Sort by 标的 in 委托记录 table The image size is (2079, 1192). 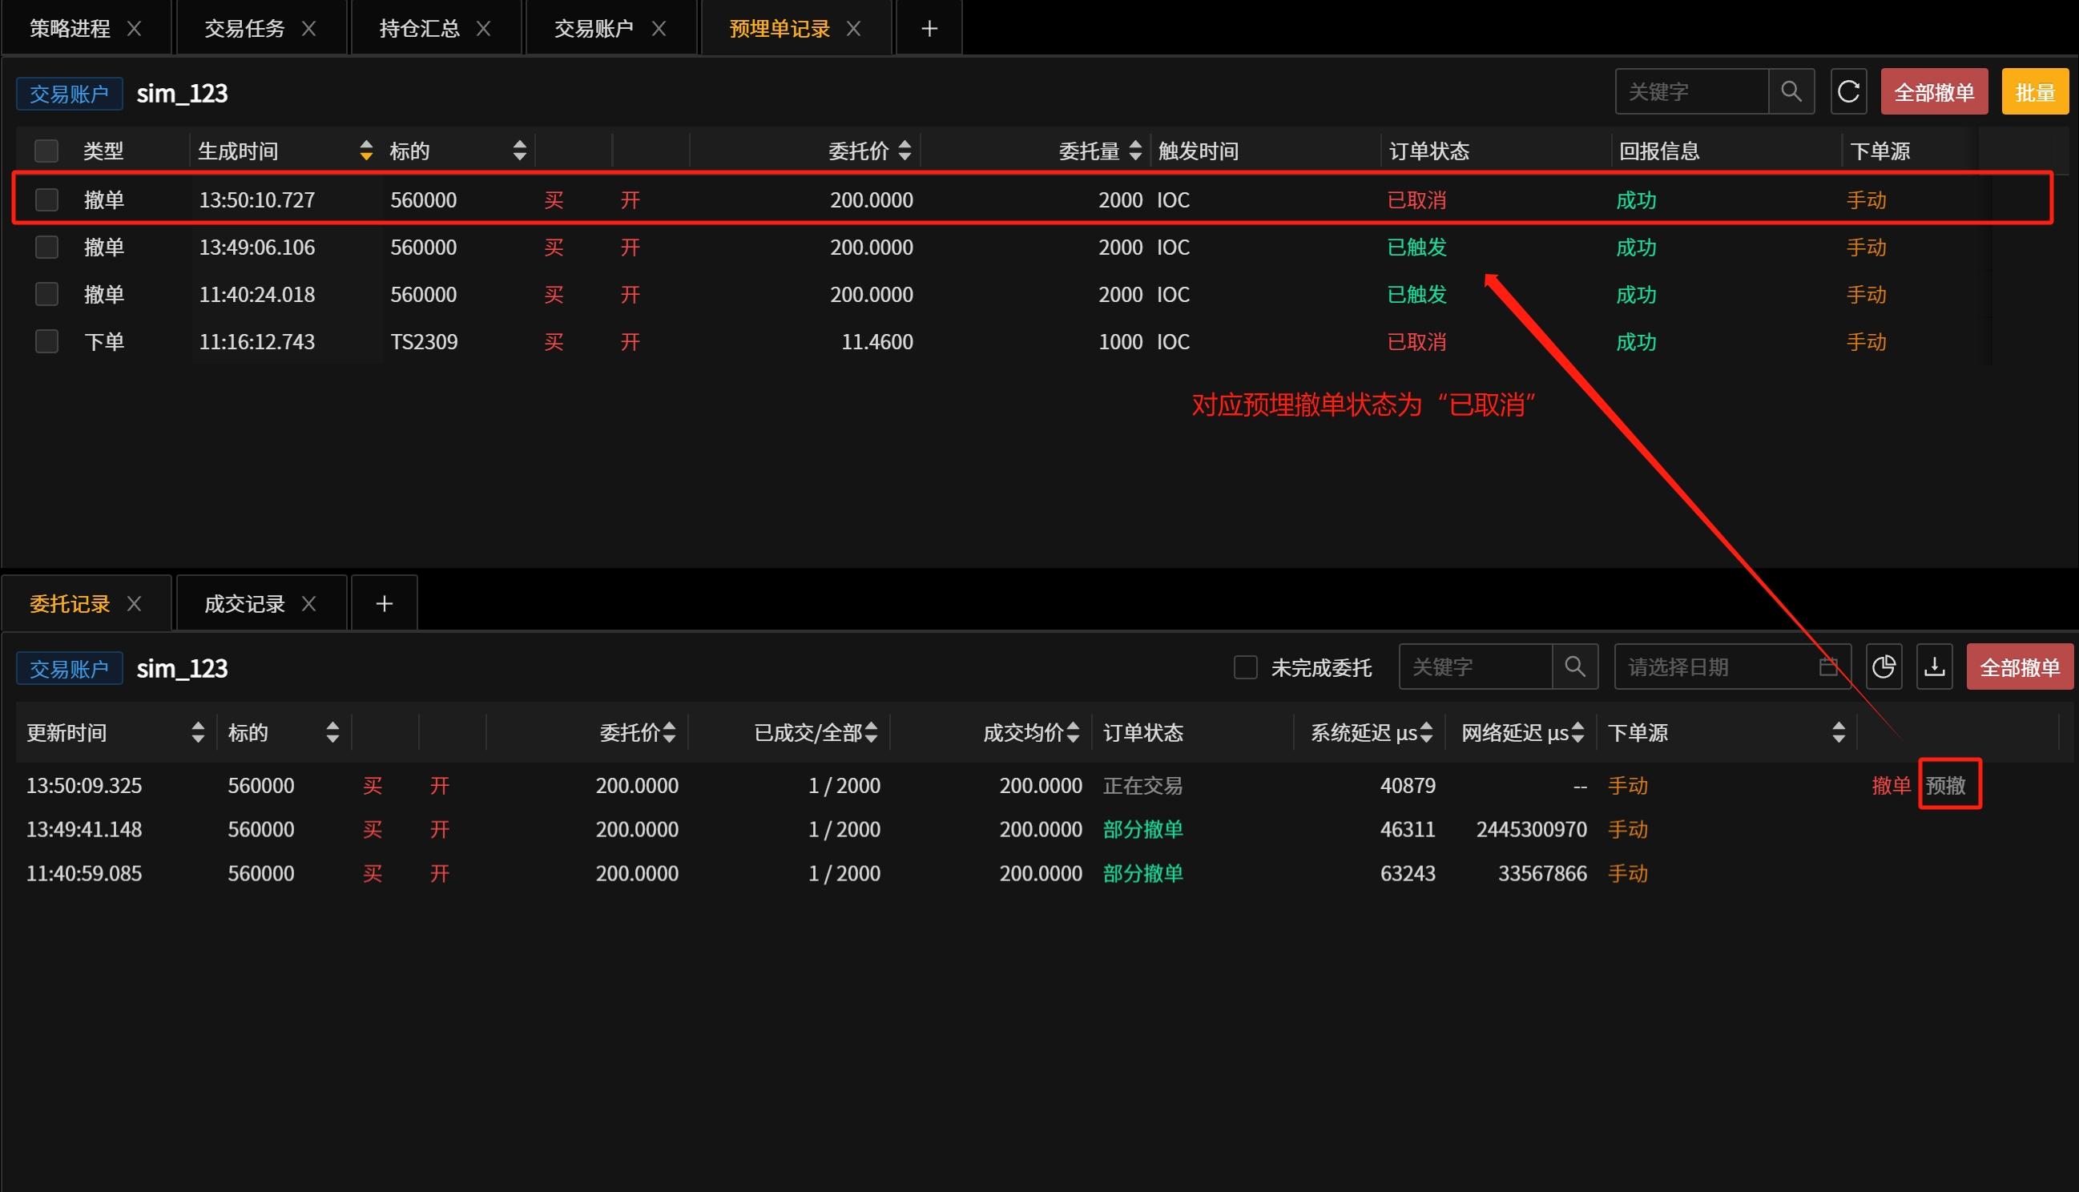point(332,732)
